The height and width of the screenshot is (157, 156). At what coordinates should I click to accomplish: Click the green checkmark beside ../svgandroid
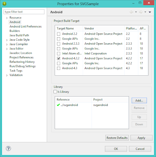pos(58,105)
